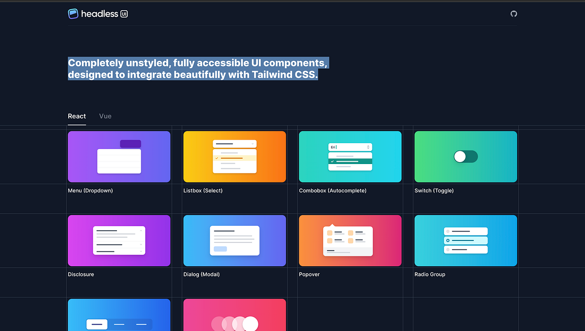Open the Dialog (Modal) component
Viewport: 585px width, 331px height.
pos(234,240)
